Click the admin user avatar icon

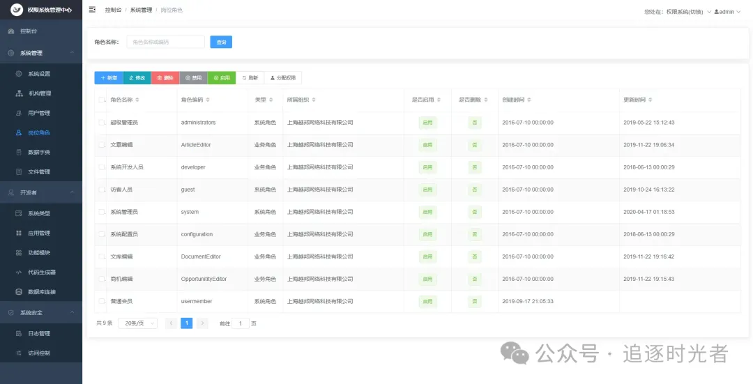click(717, 12)
